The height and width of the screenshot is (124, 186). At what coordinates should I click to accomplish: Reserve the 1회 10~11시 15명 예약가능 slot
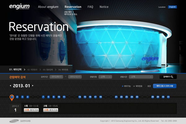point(31,110)
